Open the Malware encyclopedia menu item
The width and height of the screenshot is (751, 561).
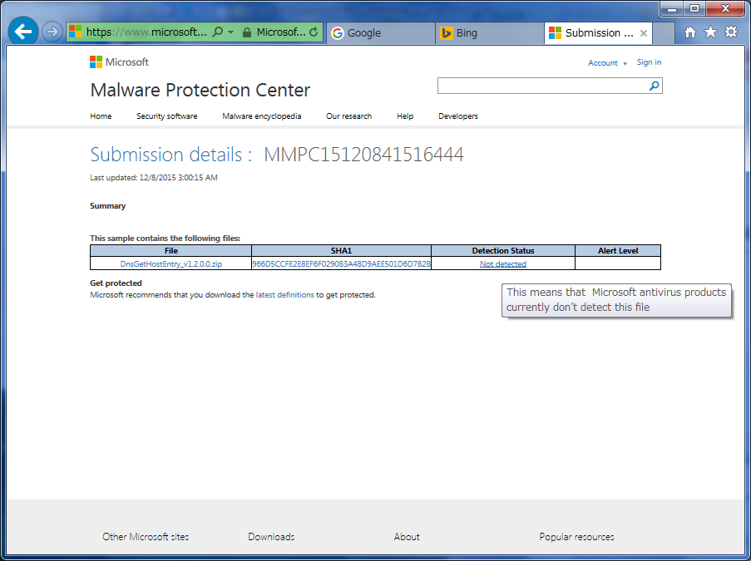(x=261, y=116)
